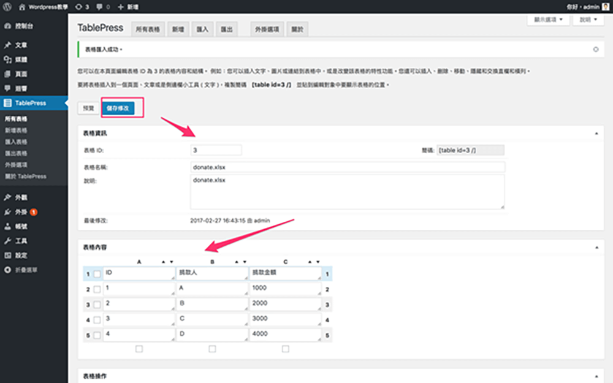Image resolution: width=613 pixels, height=383 pixels.
Task: Open the admin avatar at top right
Action: [605, 7]
